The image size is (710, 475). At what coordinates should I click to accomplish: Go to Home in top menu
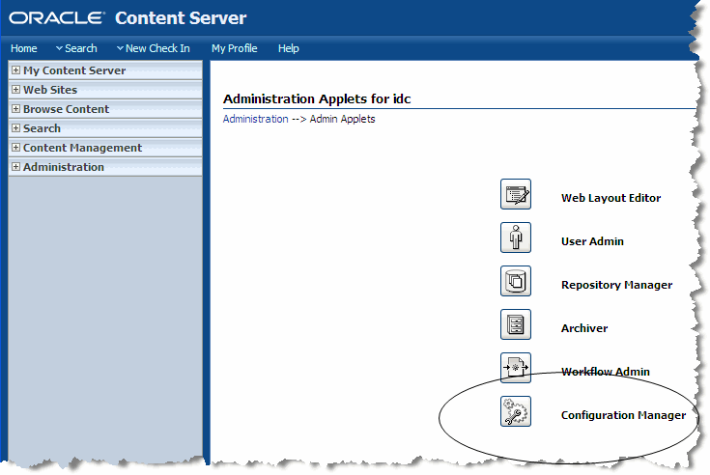24,48
